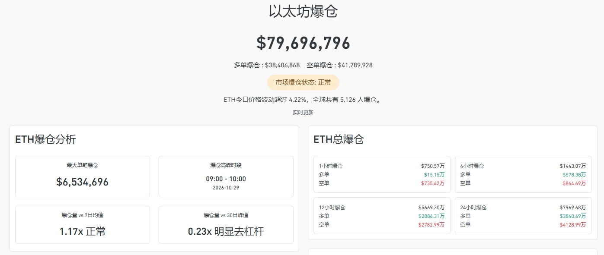The width and height of the screenshot is (604, 255).
Task: Click the 4-hour total $1443.07万
Action: (573, 166)
